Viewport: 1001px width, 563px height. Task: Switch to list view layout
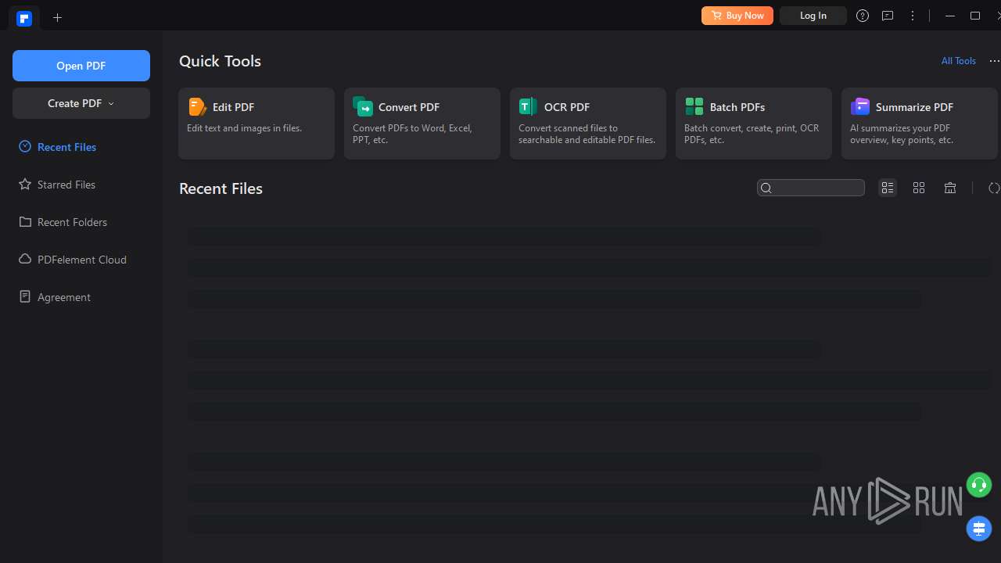click(888, 188)
